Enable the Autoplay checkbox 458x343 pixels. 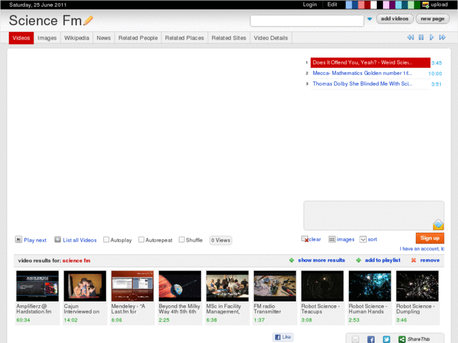(x=106, y=240)
